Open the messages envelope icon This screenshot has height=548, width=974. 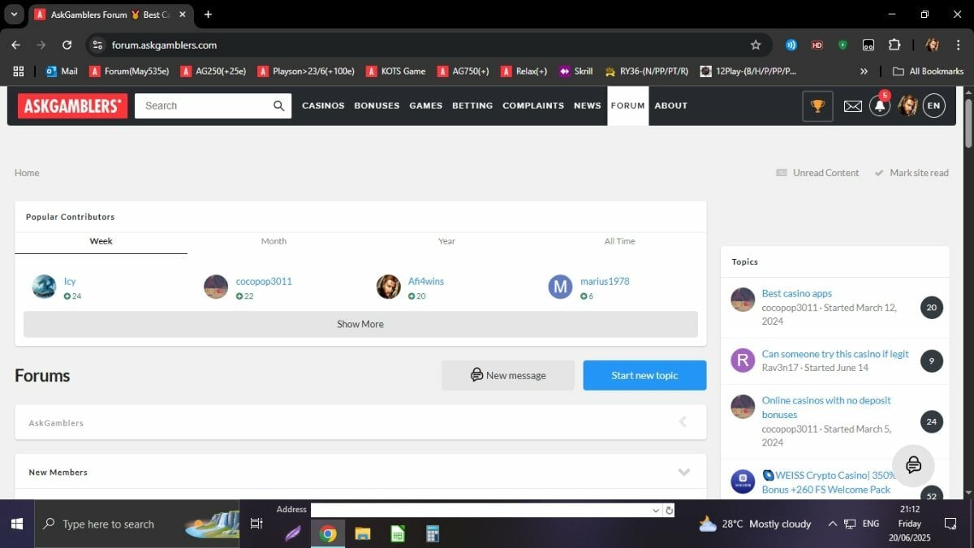[x=852, y=106]
